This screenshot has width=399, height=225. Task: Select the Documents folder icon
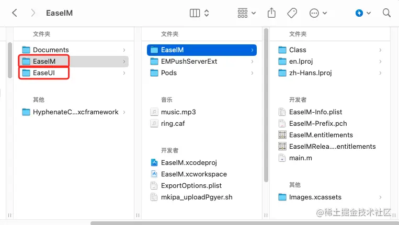click(26, 50)
